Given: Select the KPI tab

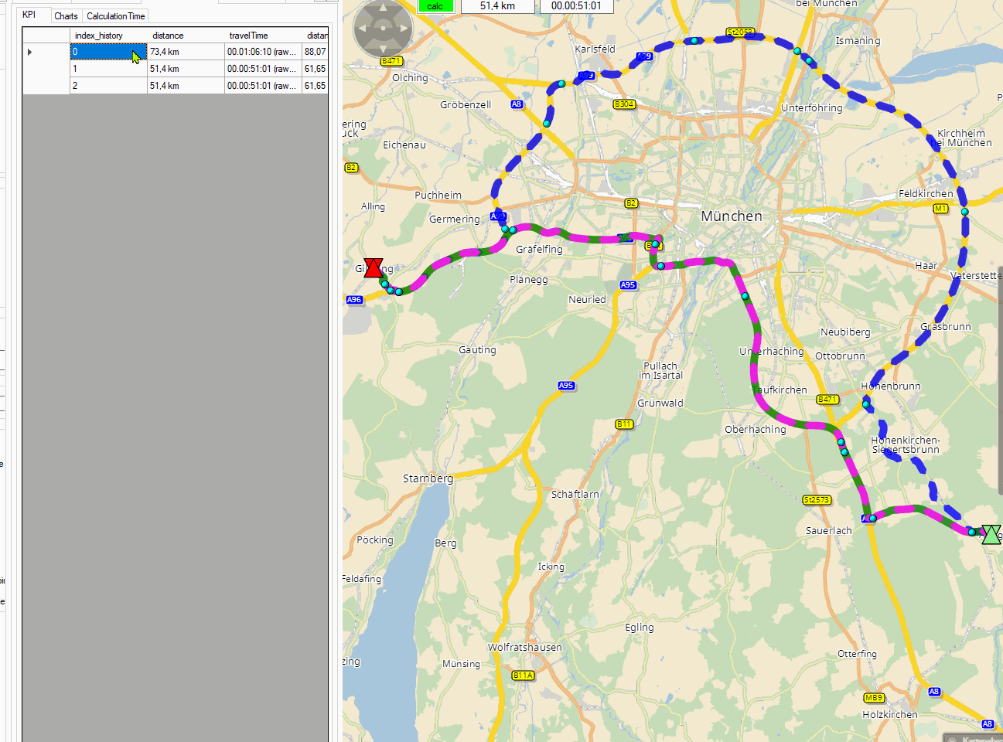Looking at the screenshot, I should pyautogui.click(x=29, y=15).
